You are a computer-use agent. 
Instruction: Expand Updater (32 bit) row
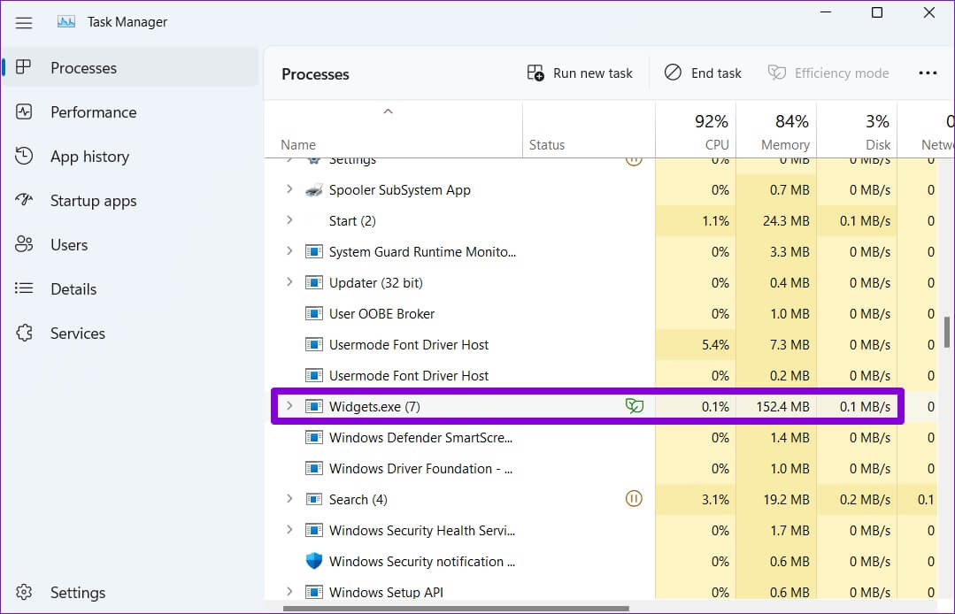point(289,281)
